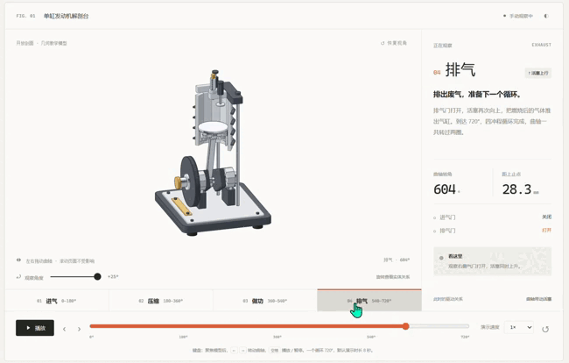The image size is (569, 363).
Task: Step back with the left chevron arrow
Action: click(x=64, y=329)
